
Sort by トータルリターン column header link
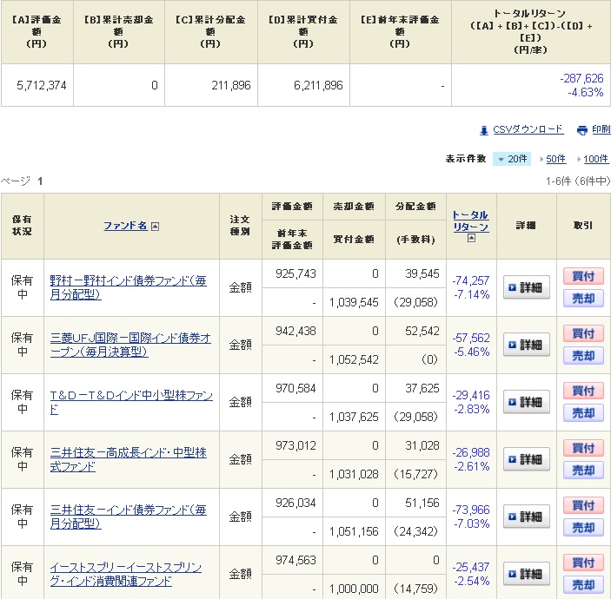coord(470,221)
